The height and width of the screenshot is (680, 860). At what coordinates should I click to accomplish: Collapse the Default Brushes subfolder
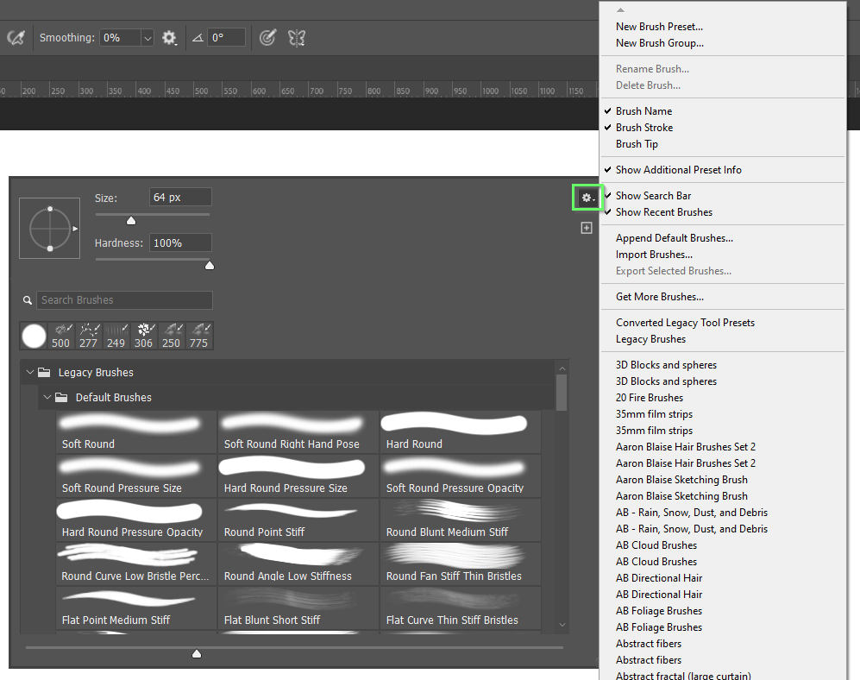pyautogui.click(x=47, y=398)
